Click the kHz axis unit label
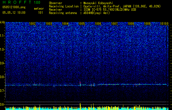172x110 pixels. click(2, 22)
